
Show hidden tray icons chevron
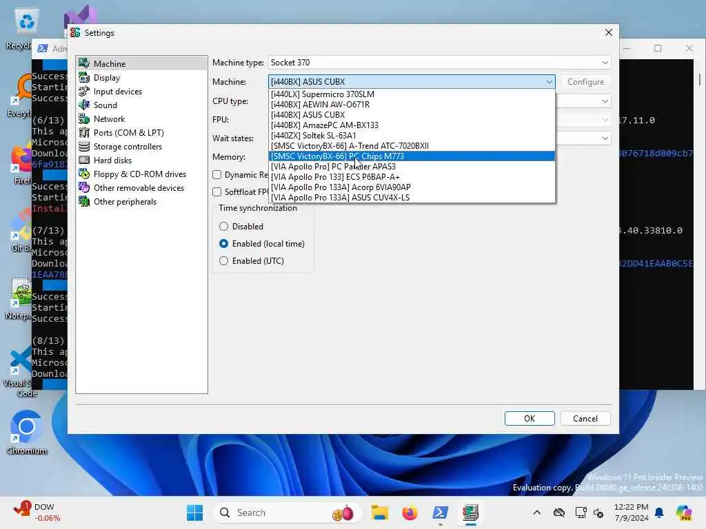point(536,512)
